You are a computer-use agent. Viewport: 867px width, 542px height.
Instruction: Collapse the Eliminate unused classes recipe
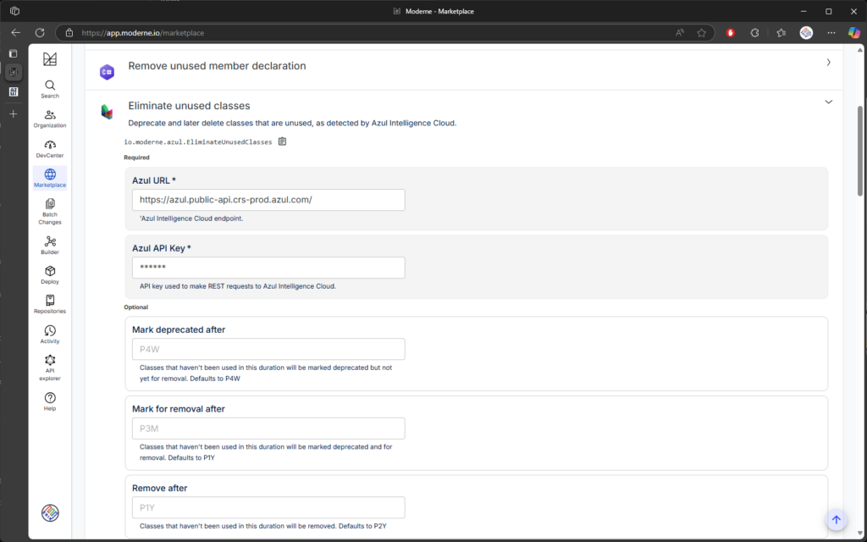(828, 101)
